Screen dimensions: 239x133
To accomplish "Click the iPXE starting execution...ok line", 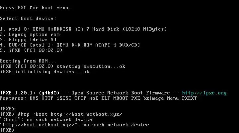I will tap(62, 66).
